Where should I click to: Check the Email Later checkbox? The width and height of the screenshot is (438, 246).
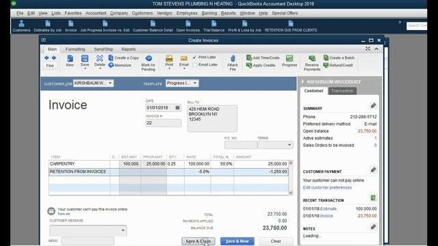pyautogui.click(x=194, y=64)
